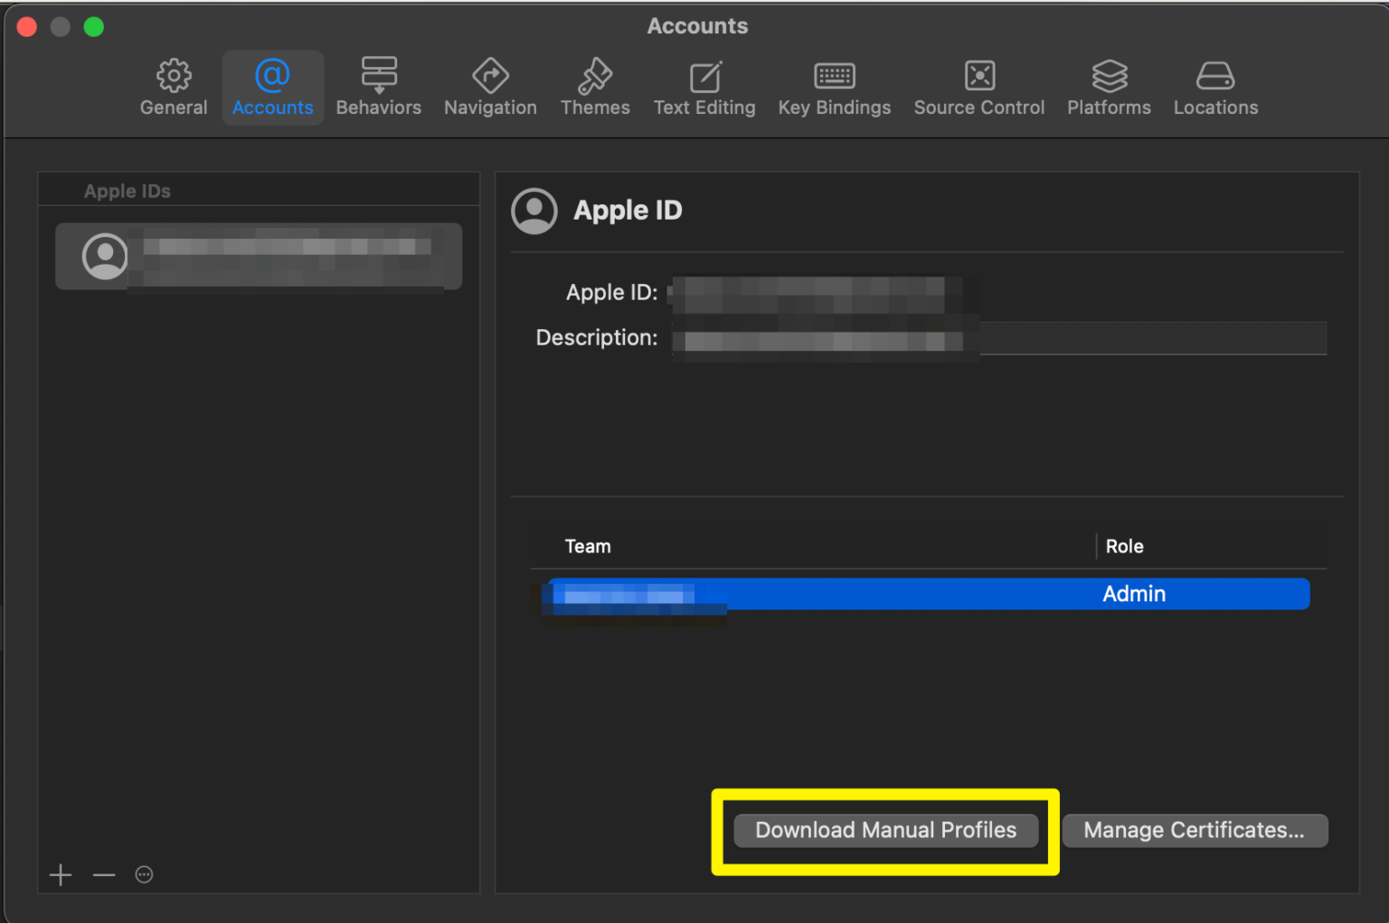This screenshot has width=1389, height=923.
Task: Open the Navigation preferences pane
Action: (x=490, y=86)
